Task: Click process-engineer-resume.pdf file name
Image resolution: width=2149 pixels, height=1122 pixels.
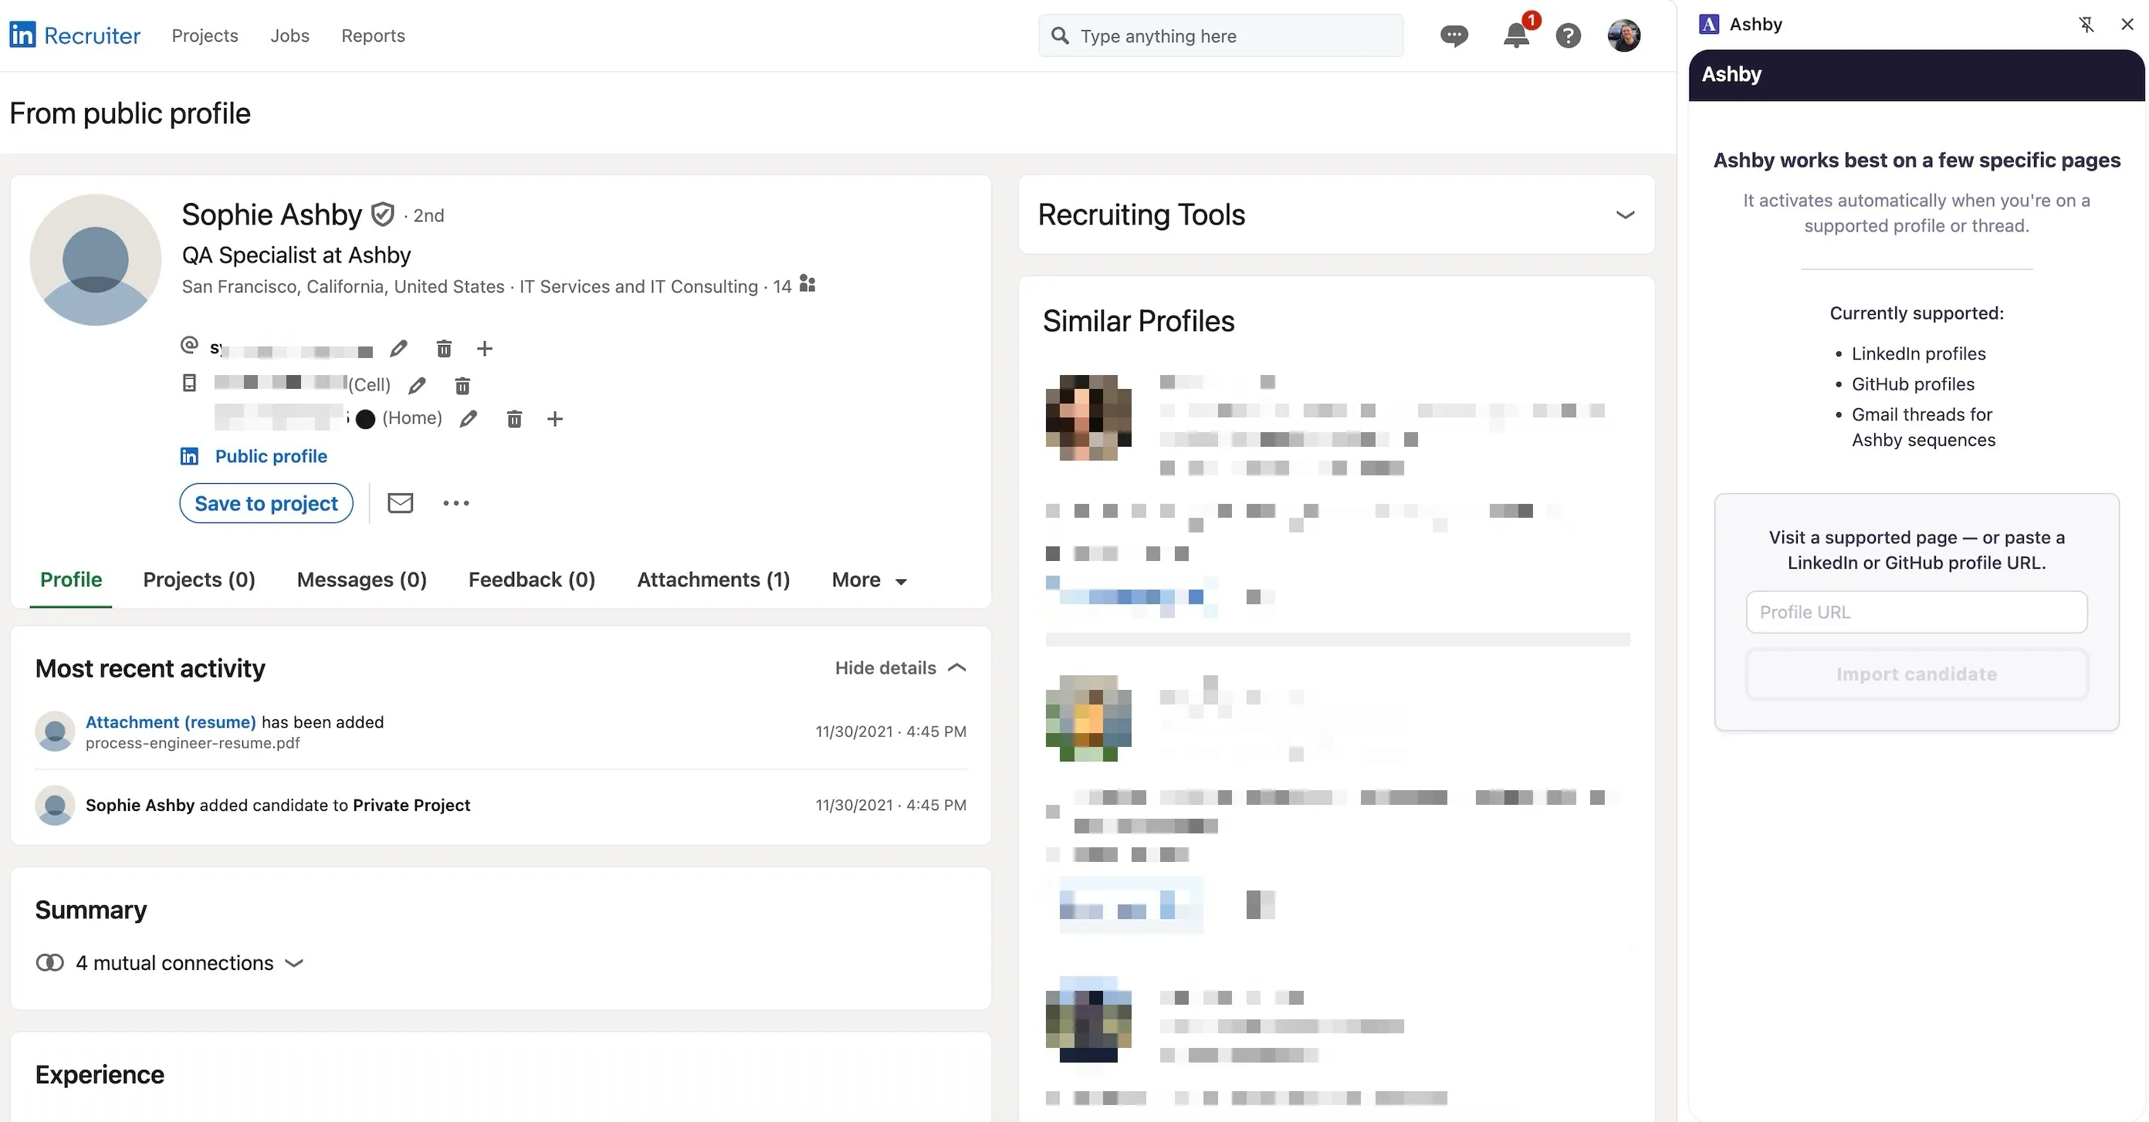Action: 192,742
